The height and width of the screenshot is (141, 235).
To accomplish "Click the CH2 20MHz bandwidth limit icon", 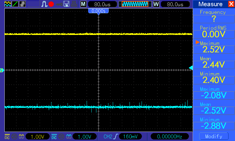I will (61, 137).
